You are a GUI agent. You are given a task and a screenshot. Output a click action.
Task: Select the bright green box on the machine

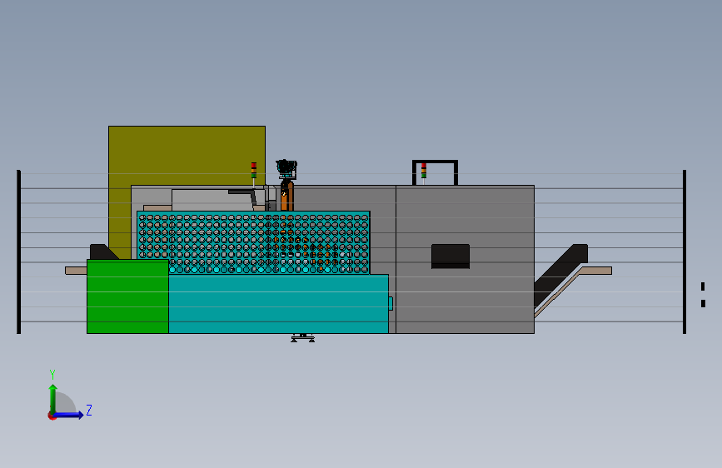[x=127, y=296]
